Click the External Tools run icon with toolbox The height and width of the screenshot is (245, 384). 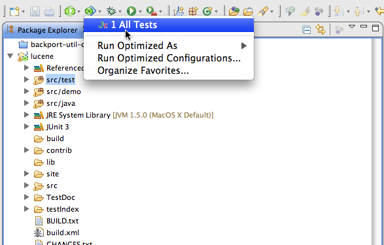[152, 11]
